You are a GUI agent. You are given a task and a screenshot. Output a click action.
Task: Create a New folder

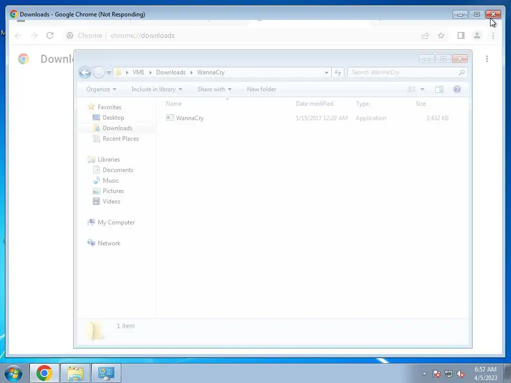pyautogui.click(x=261, y=89)
